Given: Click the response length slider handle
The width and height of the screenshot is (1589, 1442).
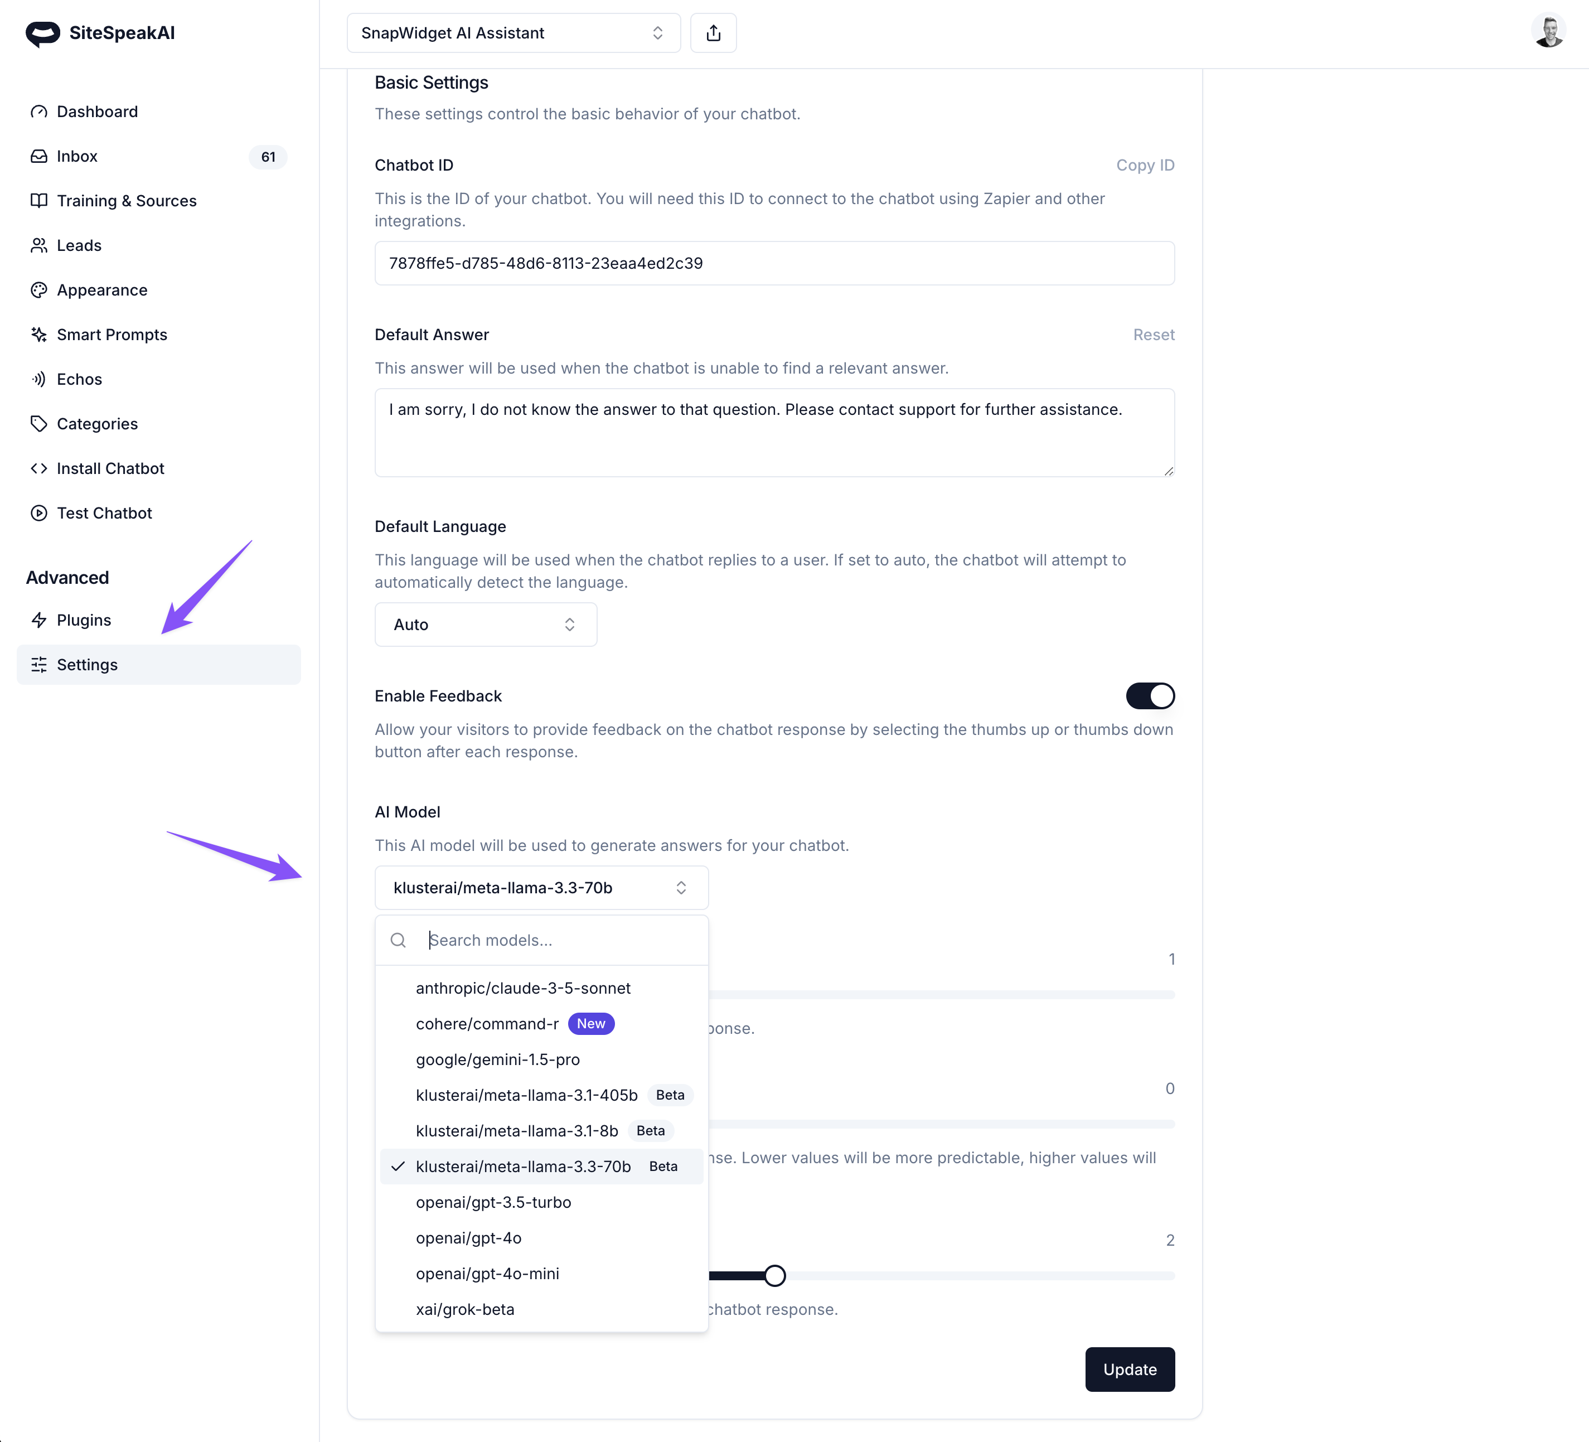Looking at the screenshot, I should coord(775,1276).
